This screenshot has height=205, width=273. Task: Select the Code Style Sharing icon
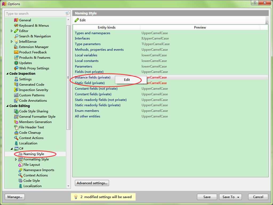point(16,111)
